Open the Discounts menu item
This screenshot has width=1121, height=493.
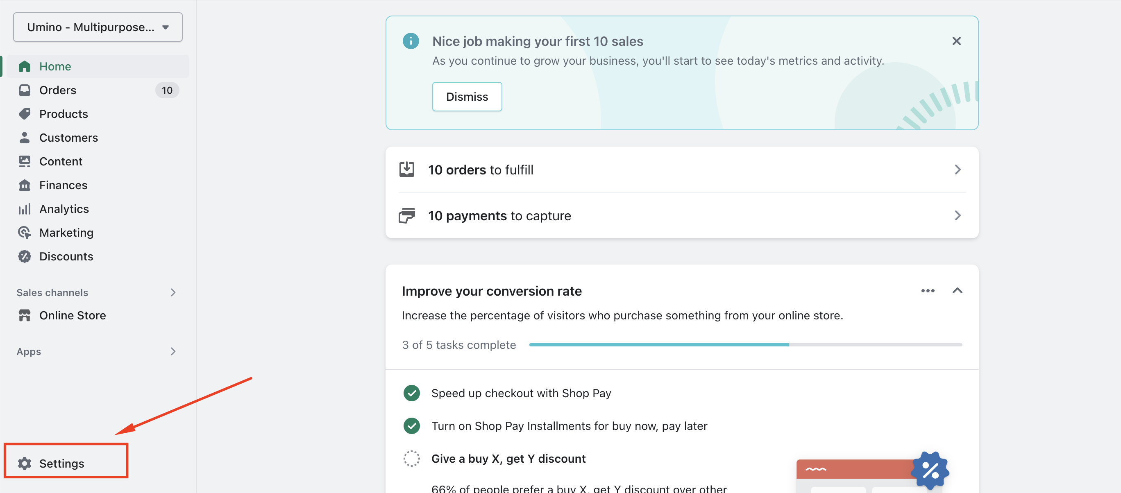pyautogui.click(x=66, y=256)
